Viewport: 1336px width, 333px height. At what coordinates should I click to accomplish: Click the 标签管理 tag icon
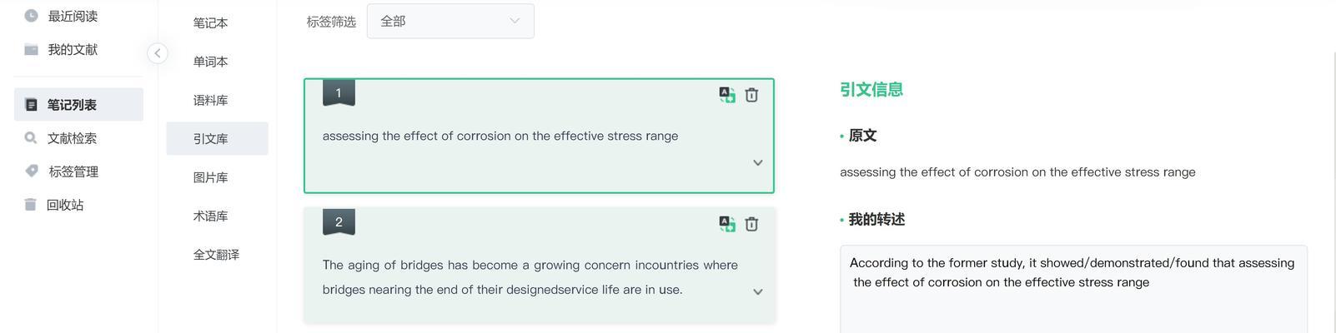pos(32,171)
